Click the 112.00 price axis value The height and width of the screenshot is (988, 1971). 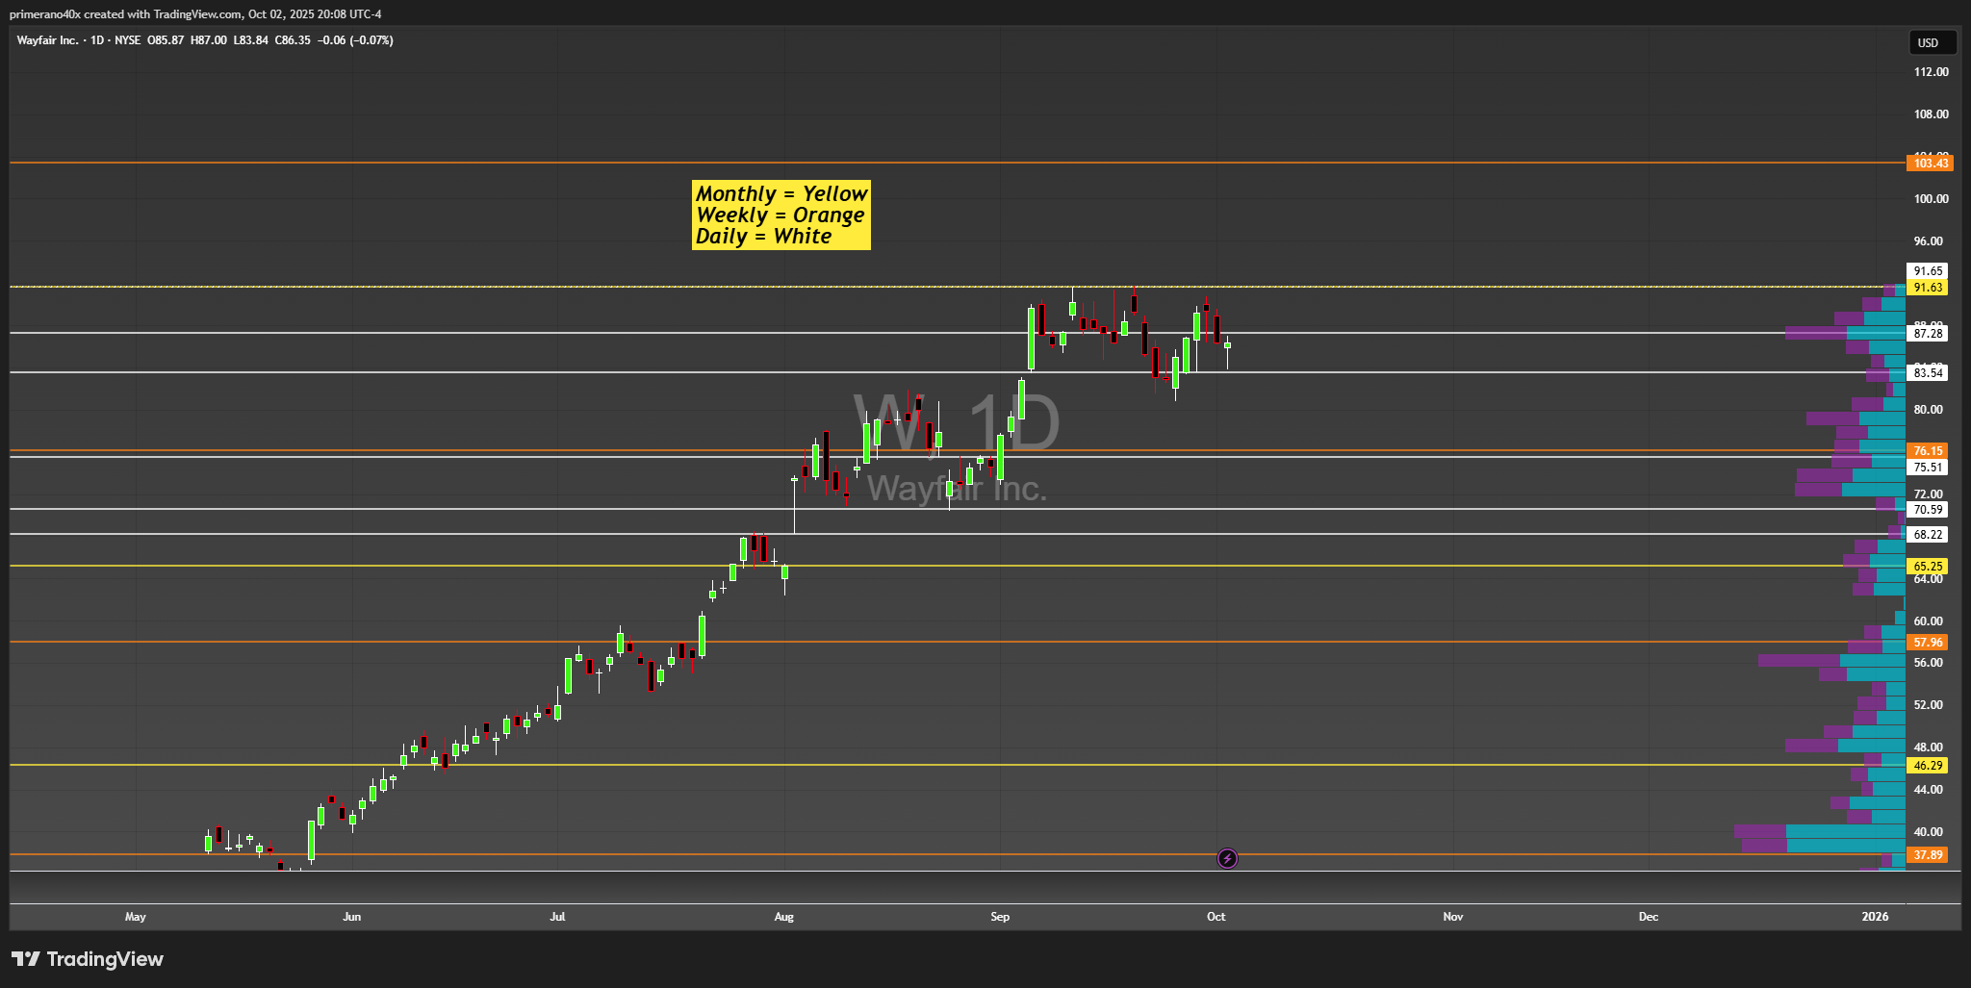(1931, 72)
